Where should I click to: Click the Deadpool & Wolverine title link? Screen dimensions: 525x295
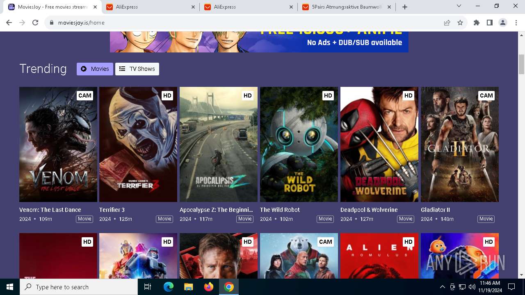coord(369,210)
